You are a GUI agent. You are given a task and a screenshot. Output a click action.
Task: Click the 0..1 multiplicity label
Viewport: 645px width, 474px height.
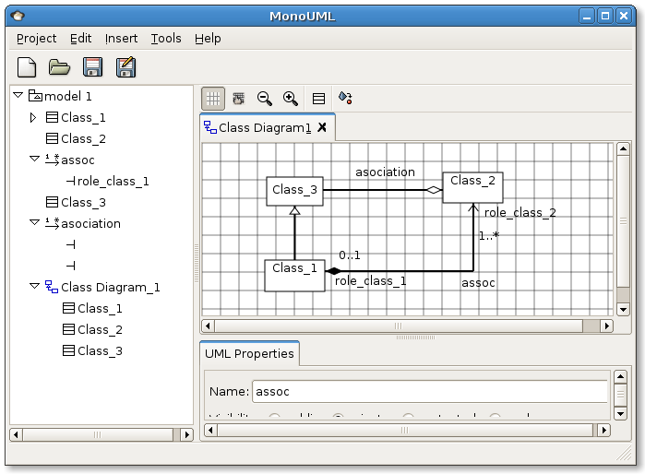tap(350, 255)
